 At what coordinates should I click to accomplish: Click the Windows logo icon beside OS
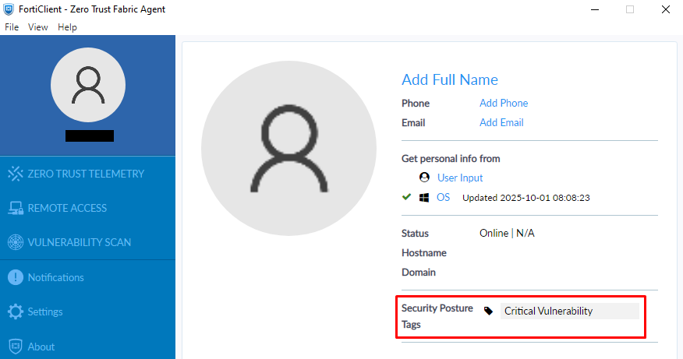tap(424, 198)
